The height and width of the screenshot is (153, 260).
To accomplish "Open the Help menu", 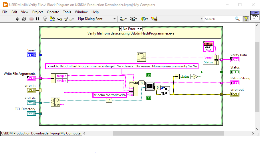I will (x=95, y=12).
